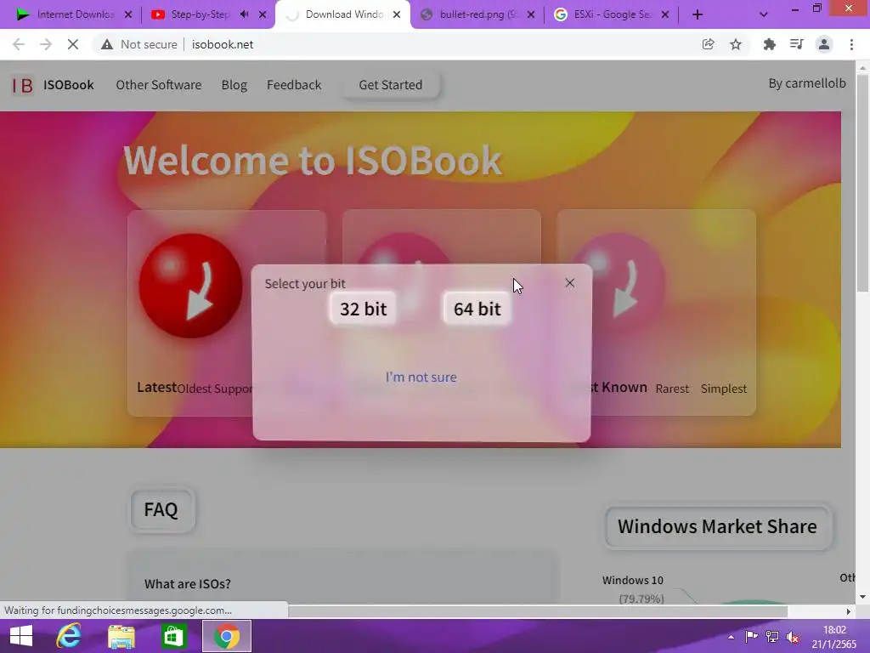Image resolution: width=870 pixels, height=653 pixels.
Task: Click the Get Started button
Action: pyautogui.click(x=391, y=85)
